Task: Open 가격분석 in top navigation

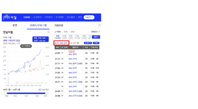Action: 49,17
